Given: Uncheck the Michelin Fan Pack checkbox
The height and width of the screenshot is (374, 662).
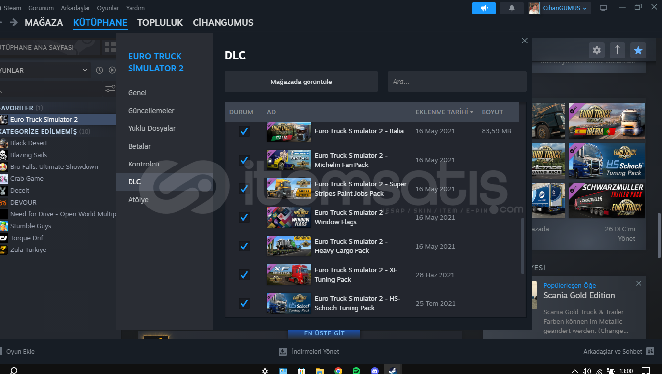Looking at the screenshot, I should click(244, 160).
